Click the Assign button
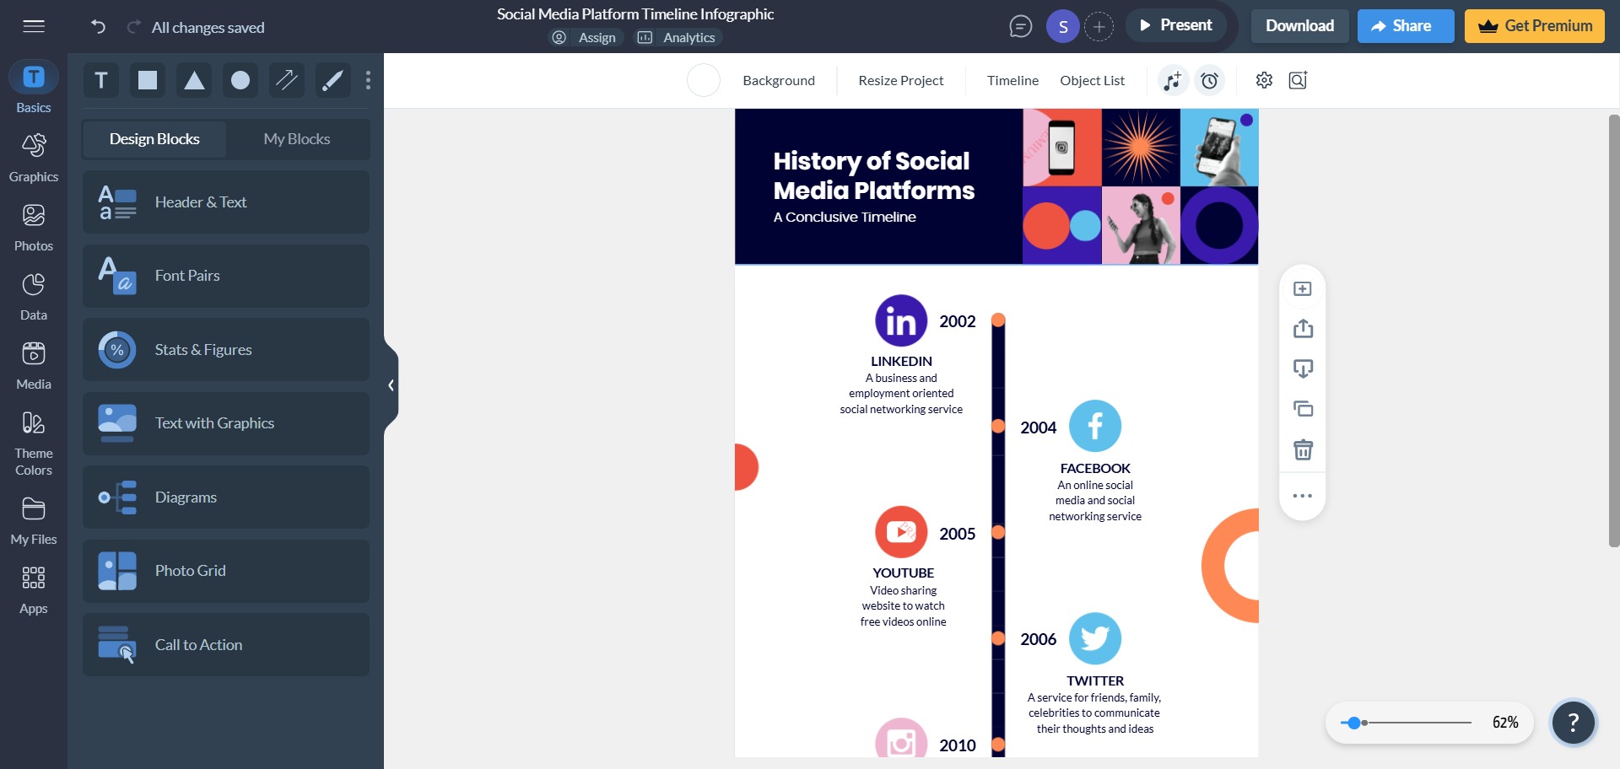The height and width of the screenshot is (769, 1620). (585, 37)
